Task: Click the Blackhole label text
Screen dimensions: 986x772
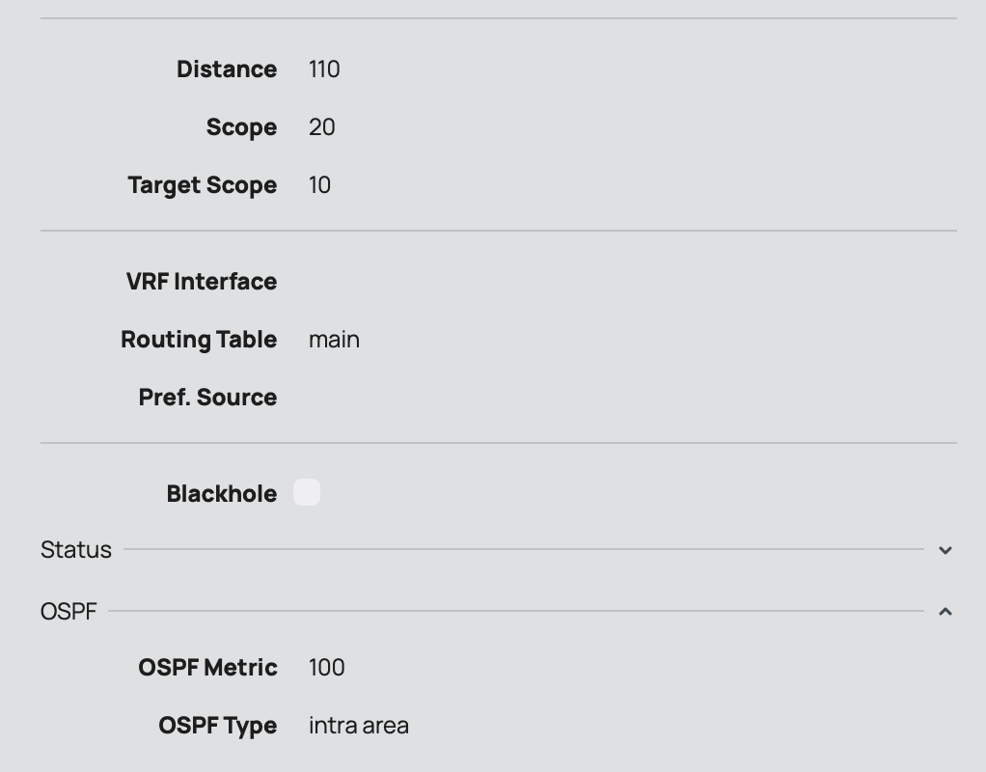Action: (222, 494)
